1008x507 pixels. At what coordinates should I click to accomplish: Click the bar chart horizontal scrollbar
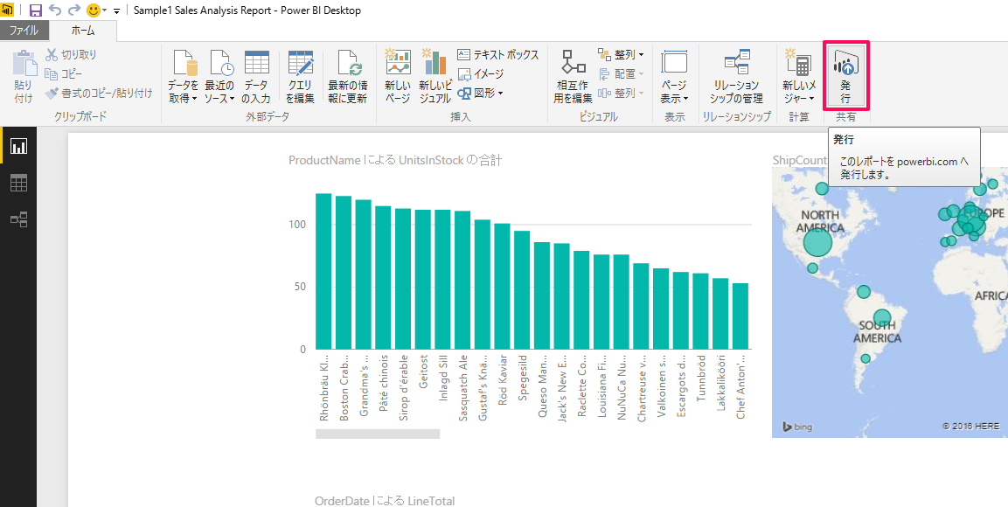tap(378, 434)
